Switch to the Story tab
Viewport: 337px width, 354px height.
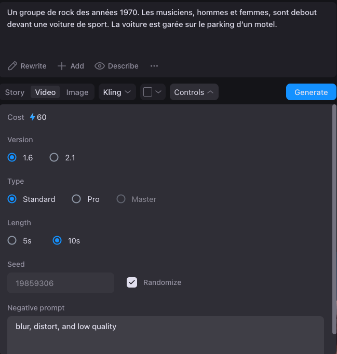(x=15, y=92)
